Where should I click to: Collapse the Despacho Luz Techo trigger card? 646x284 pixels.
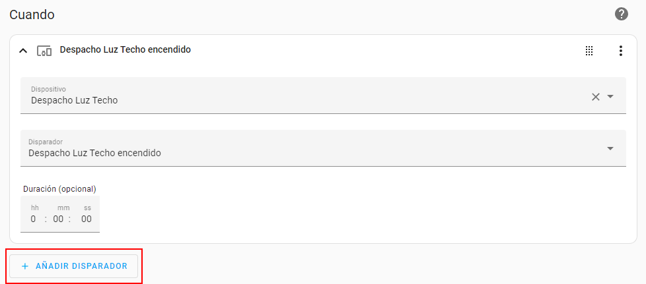23,51
